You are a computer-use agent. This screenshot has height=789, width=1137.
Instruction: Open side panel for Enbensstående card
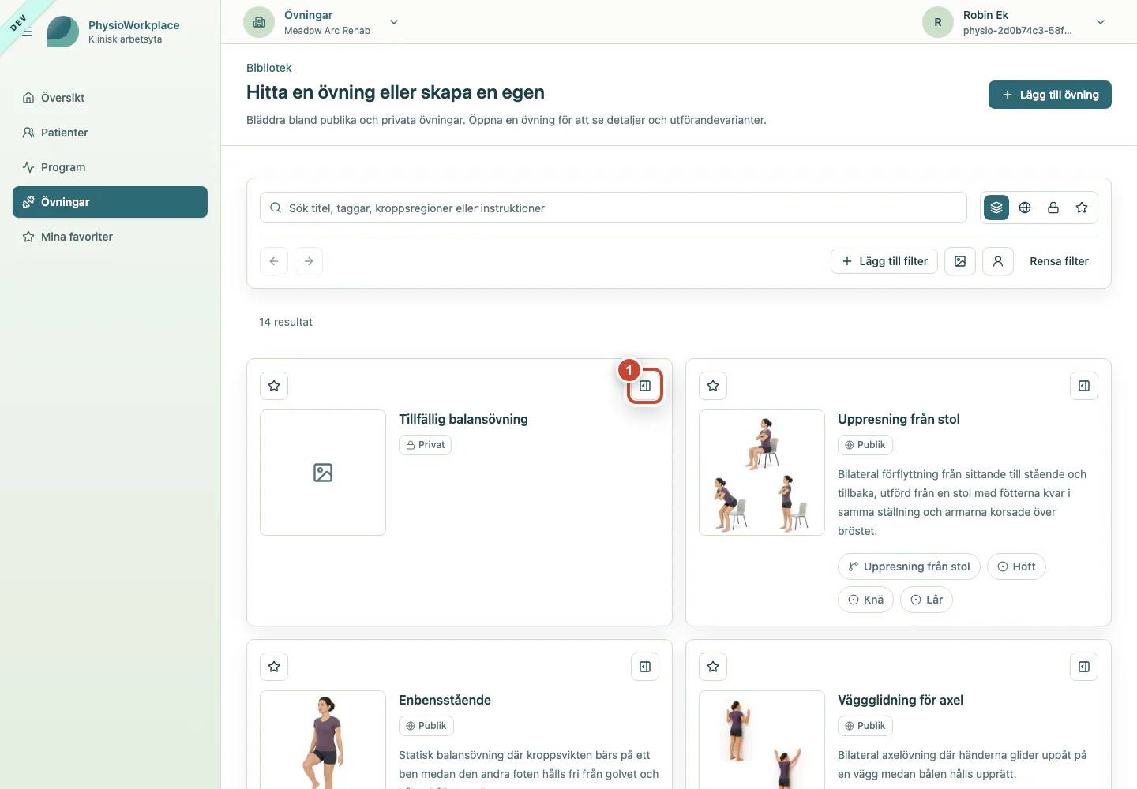tap(645, 667)
